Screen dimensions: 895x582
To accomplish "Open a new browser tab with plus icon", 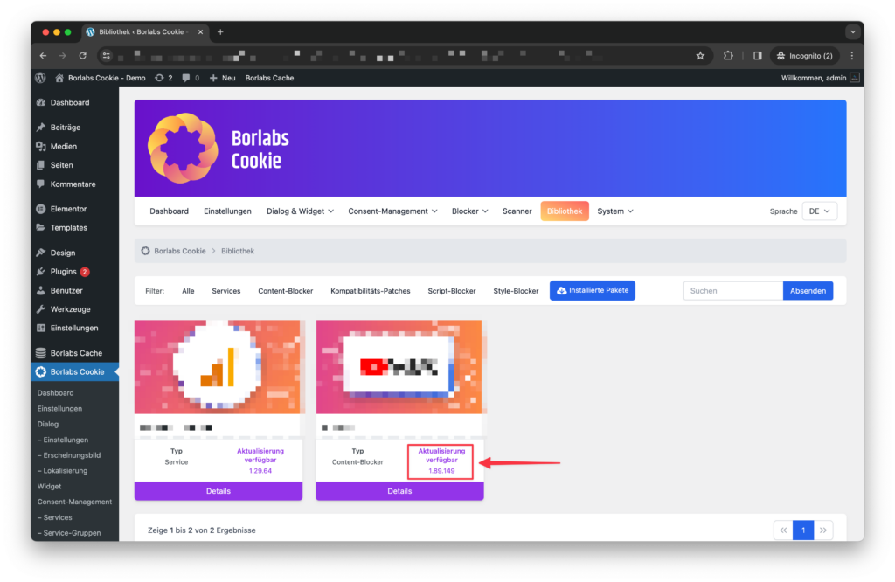I will coord(220,32).
